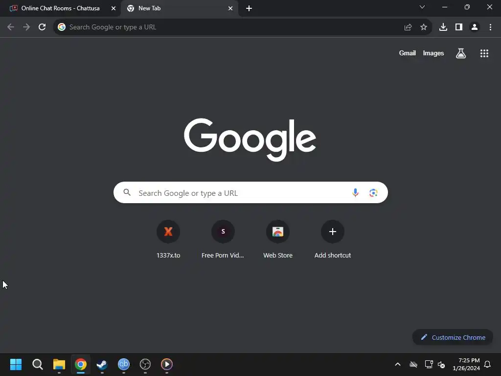This screenshot has height=376, width=501.
Task: Search by image with Google Lens
Action: point(373,192)
